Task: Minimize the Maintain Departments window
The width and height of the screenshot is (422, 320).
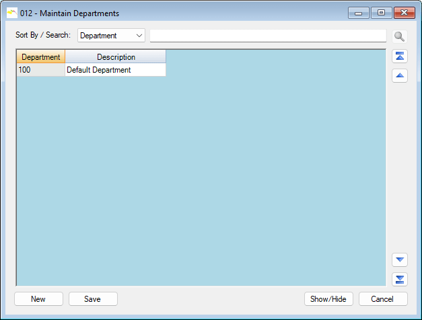Action: pyautogui.click(x=360, y=12)
